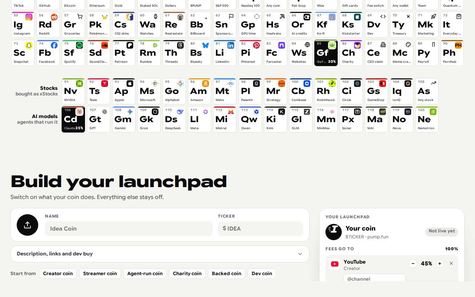Click the YouTube icon in the fees list
475x297 pixels.
point(335,264)
